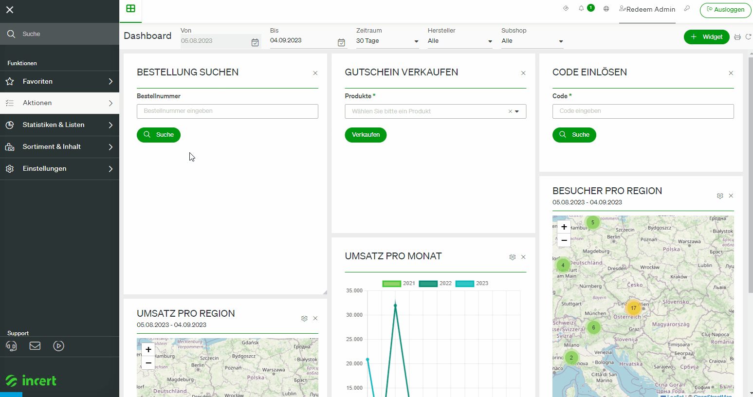Viewport: 753px width, 397px height.
Task: Open Besucher pro Region widget settings
Action: pos(720,196)
